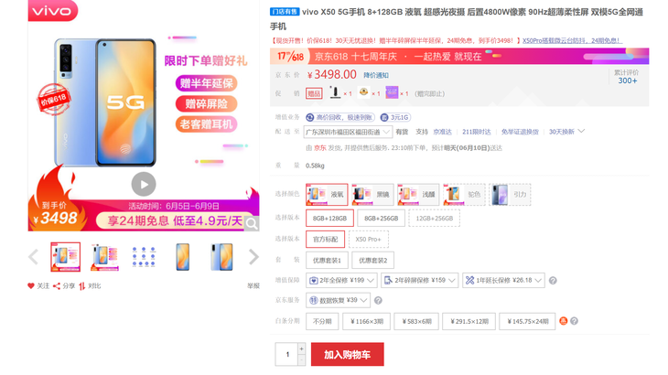Click the red 京东 seller link

(x=320, y=148)
